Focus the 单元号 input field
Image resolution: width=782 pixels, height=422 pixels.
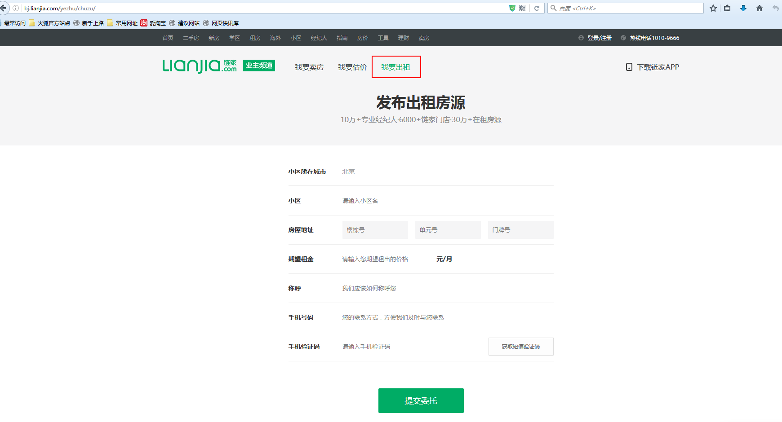pos(448,230)
